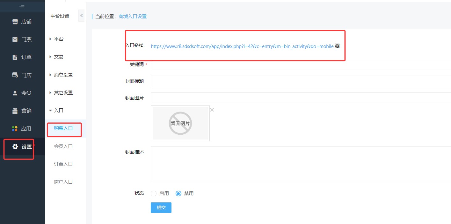Click the 店铺 shop icon
Image resolution: width=451 pixels, height=224 pixels.
tap(15, 22)
